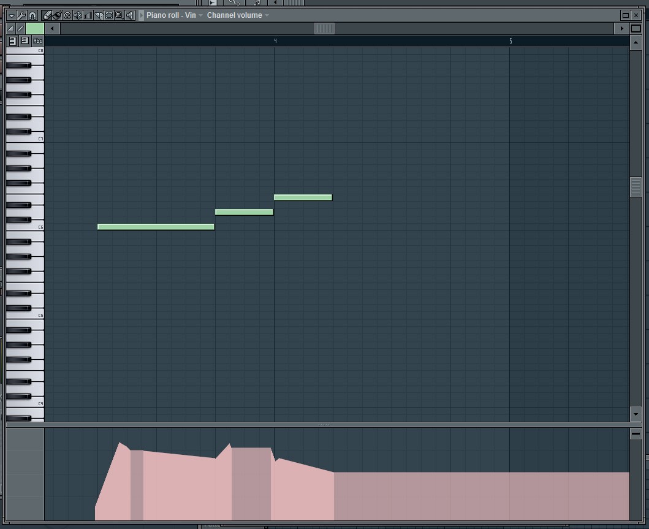Select the Slice blade tool
The width and height of the screenshot is (649, 529).
(x=99, y=15)
